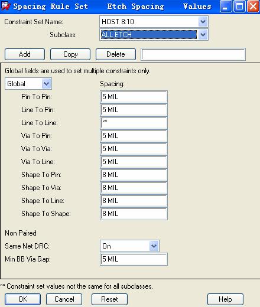
Task: Open Help for this dialog
Action: point(225,299)
